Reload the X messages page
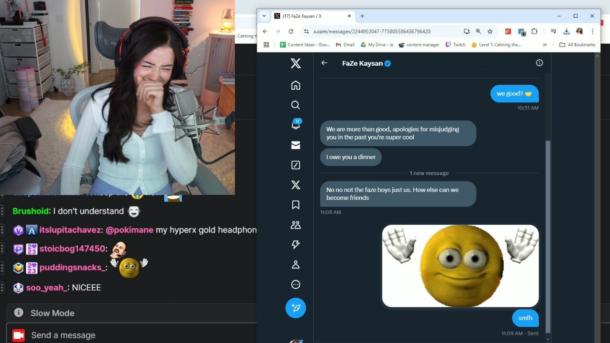 [x=291, y=31]
